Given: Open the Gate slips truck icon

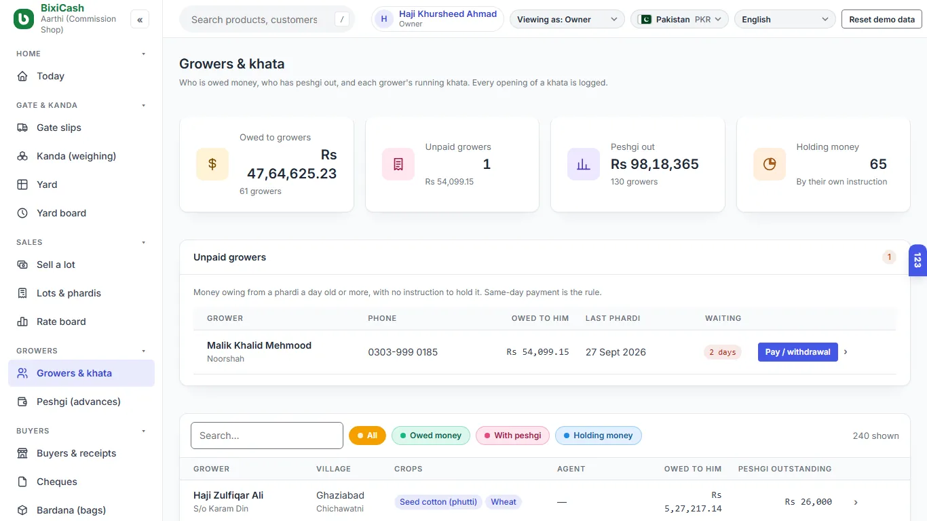Looking at the screenshot, I should click(22, 128).
